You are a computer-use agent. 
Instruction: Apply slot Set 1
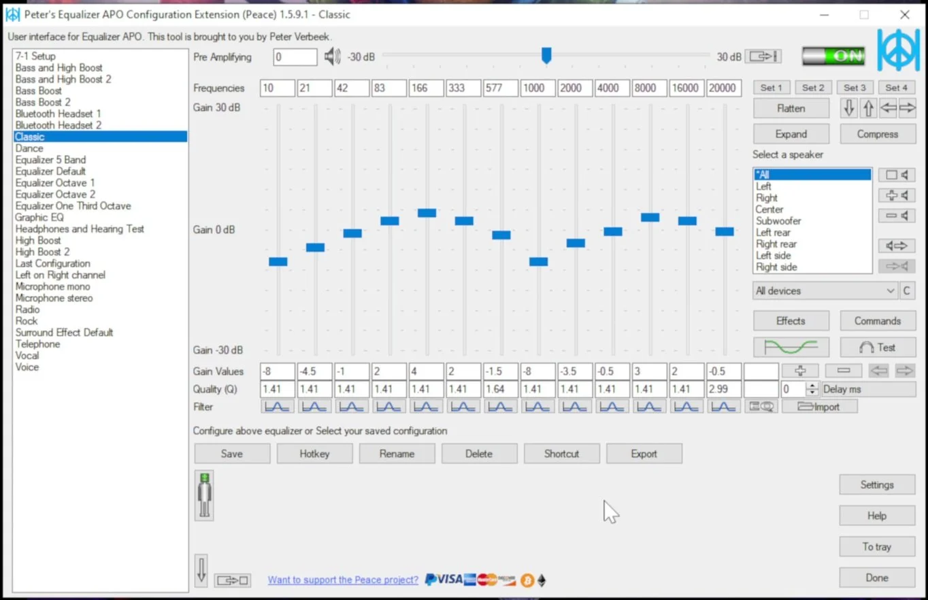tap(771, 88)
